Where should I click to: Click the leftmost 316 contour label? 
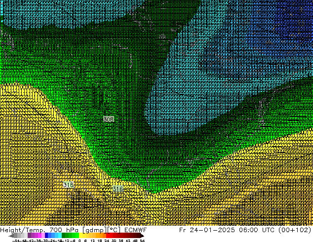pos(68,185)
